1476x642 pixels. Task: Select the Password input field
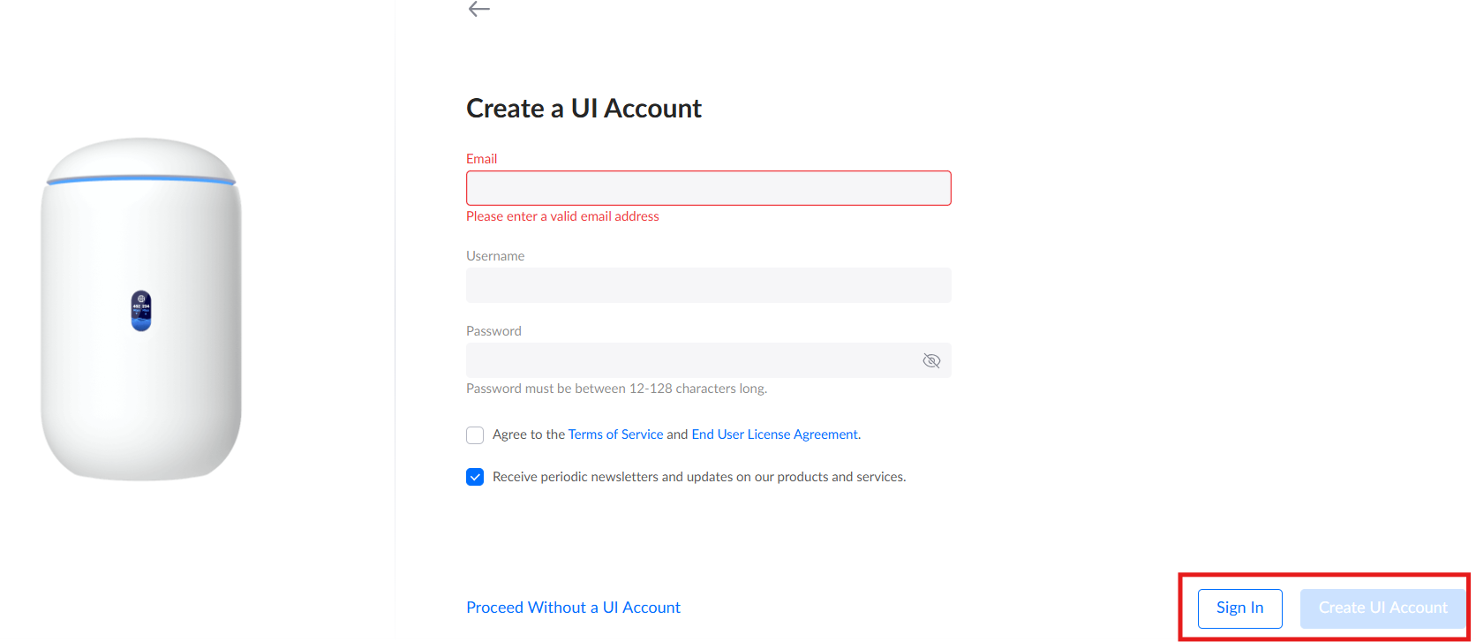689,360
